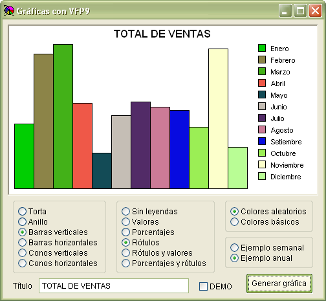This screenshot has width=326, height=301.
Task: Click the app icon in the title bar
Action: coord(9,10)
